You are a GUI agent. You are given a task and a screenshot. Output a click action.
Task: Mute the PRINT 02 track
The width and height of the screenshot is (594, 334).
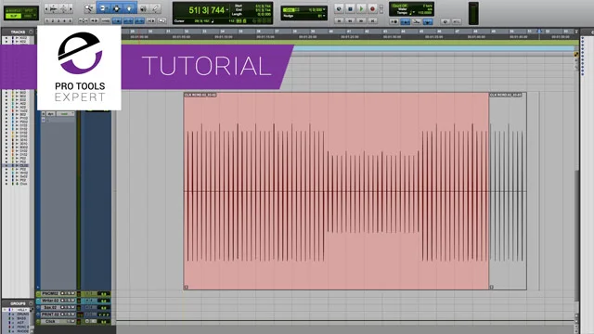[x=72, y=315]
